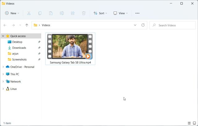Open the address bar history dropdown

pyautogui.click(x=135, y=25)
